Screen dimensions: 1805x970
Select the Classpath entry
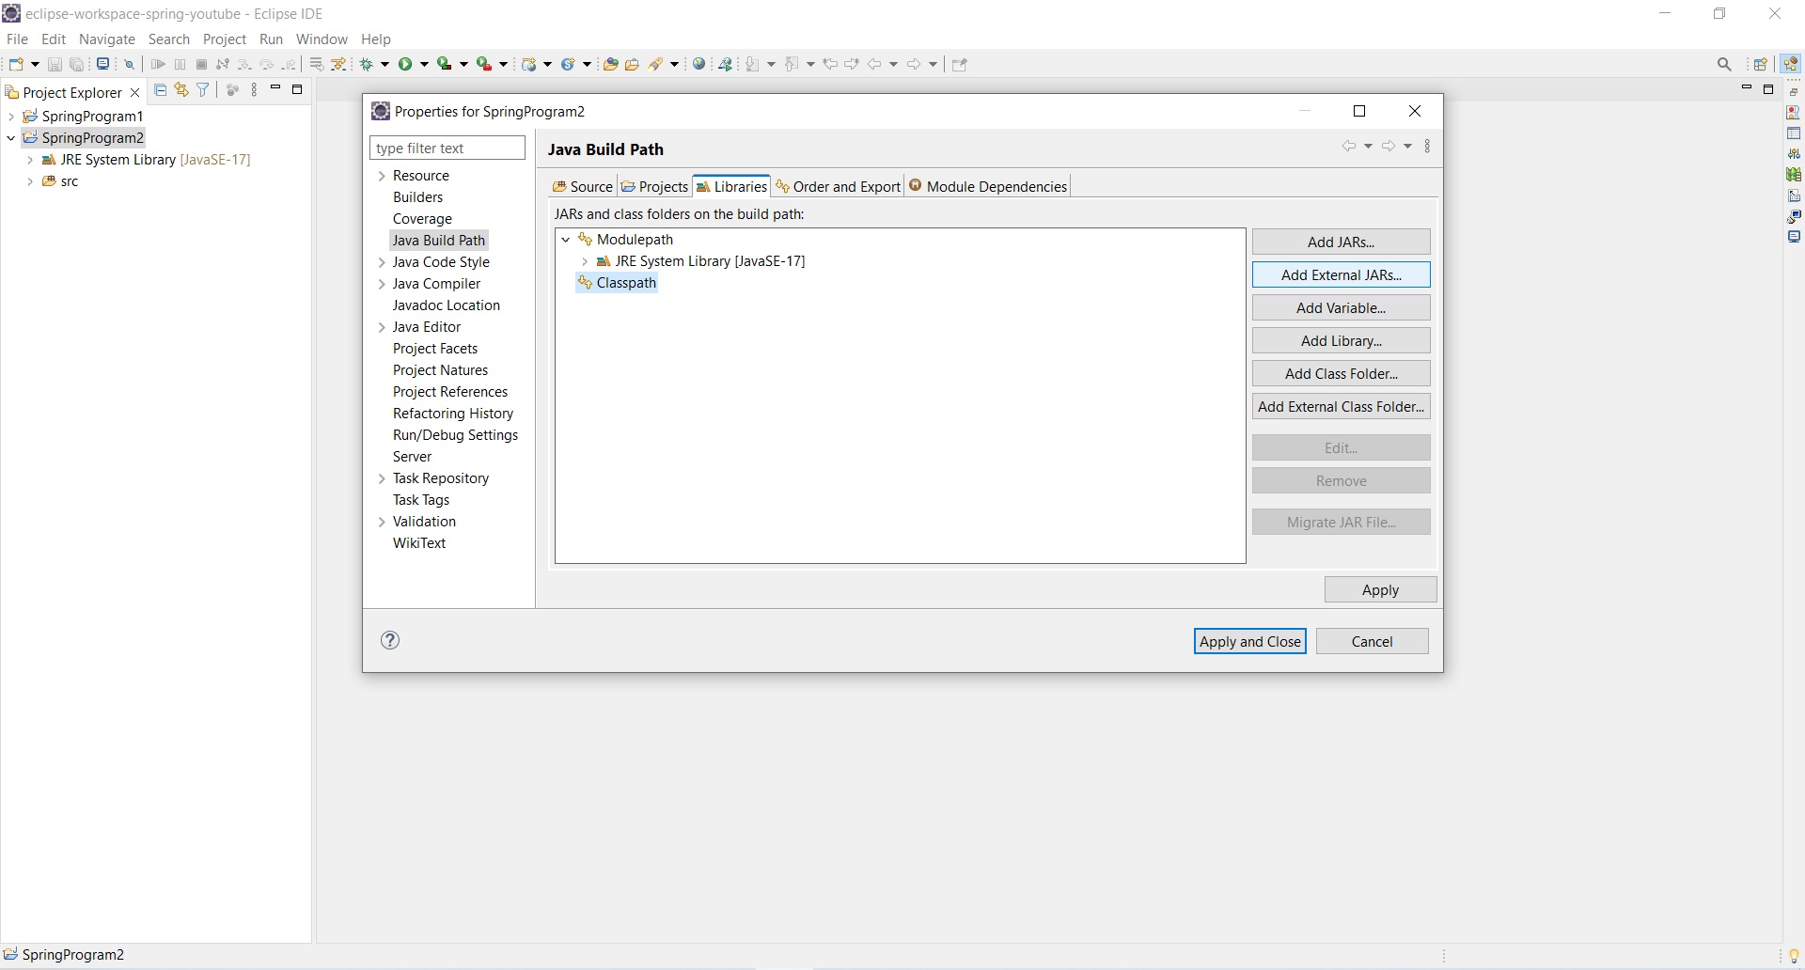tap(618, 283)
